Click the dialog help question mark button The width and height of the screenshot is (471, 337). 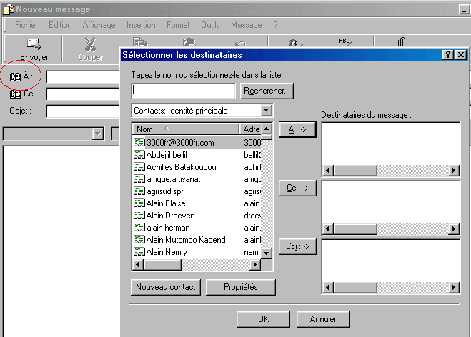click(448, 54)
